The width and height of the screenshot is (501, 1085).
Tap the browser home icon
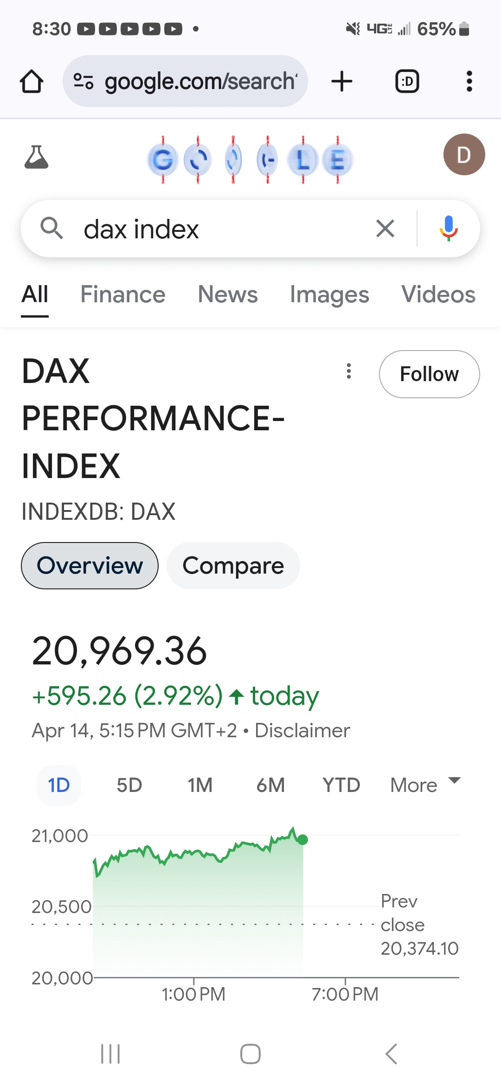click(x=32, y=82)
